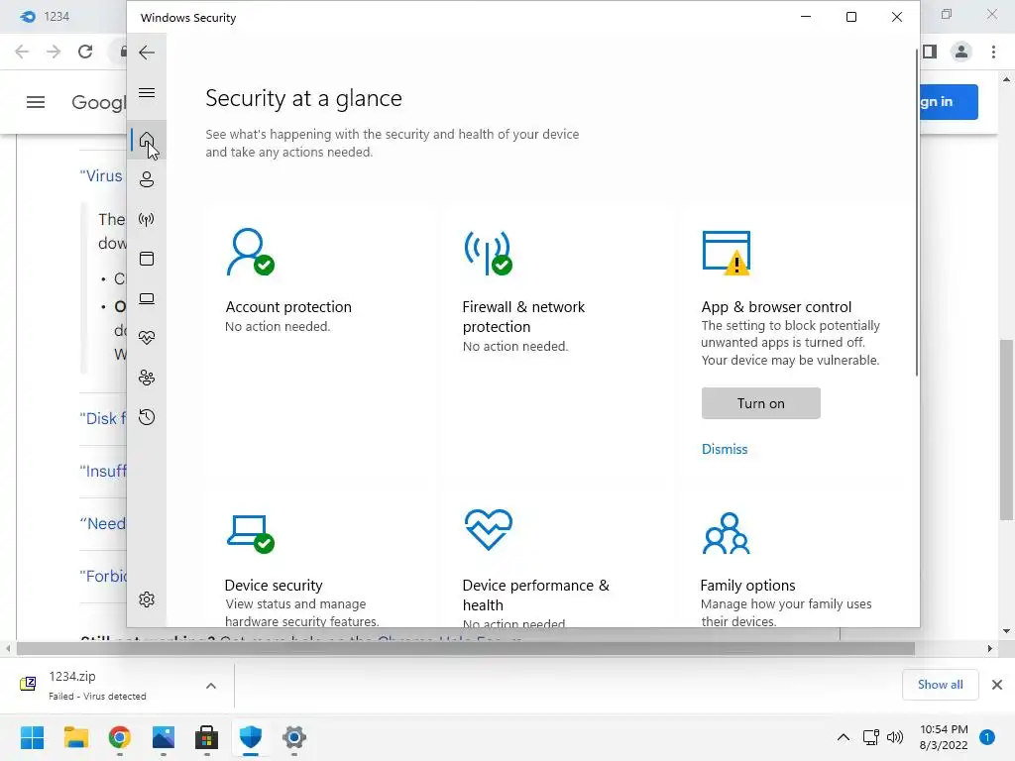
Task: Open Chrome three-dot menu
Action: pos(993,52)
